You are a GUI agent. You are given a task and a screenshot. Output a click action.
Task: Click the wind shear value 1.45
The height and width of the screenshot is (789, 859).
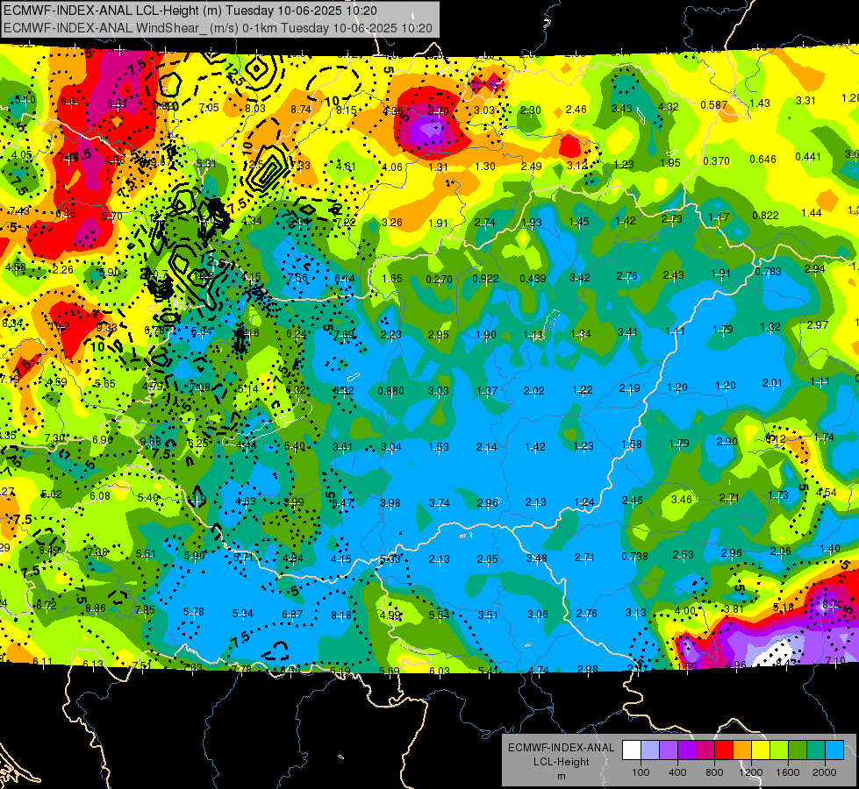[x=579, y=222]
